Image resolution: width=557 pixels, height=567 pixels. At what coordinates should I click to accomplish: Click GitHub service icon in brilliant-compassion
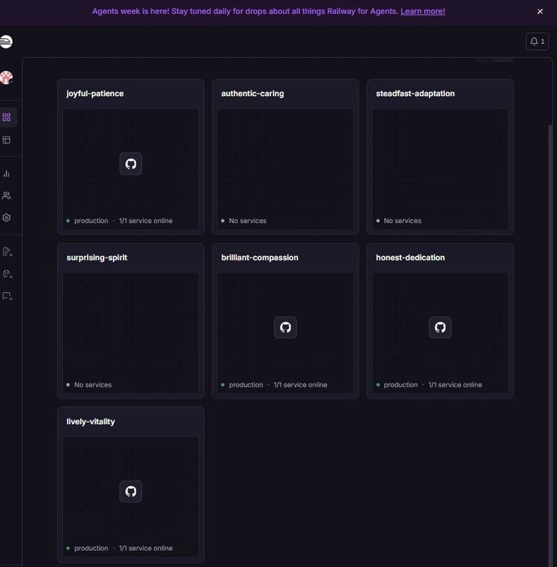tap(285, 327)
